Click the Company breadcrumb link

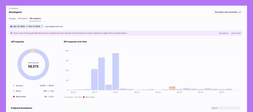14,8
